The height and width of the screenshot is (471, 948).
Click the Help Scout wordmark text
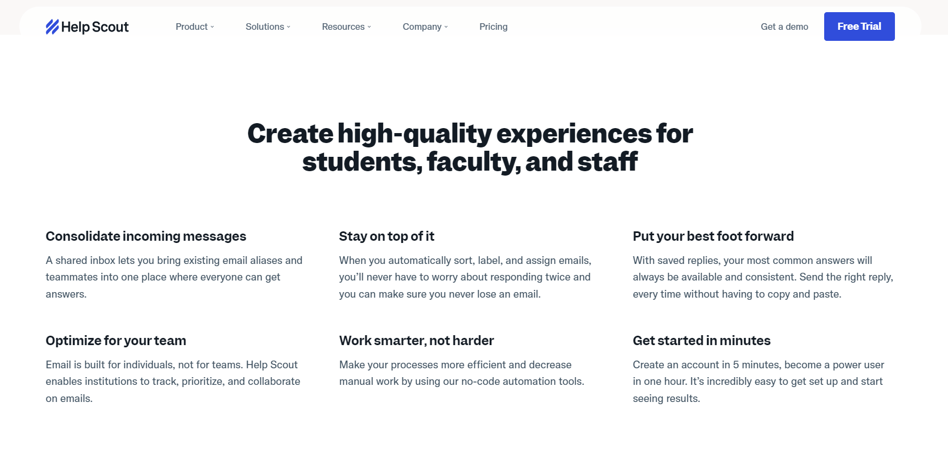pyautogui.click(x=95, y=27)
